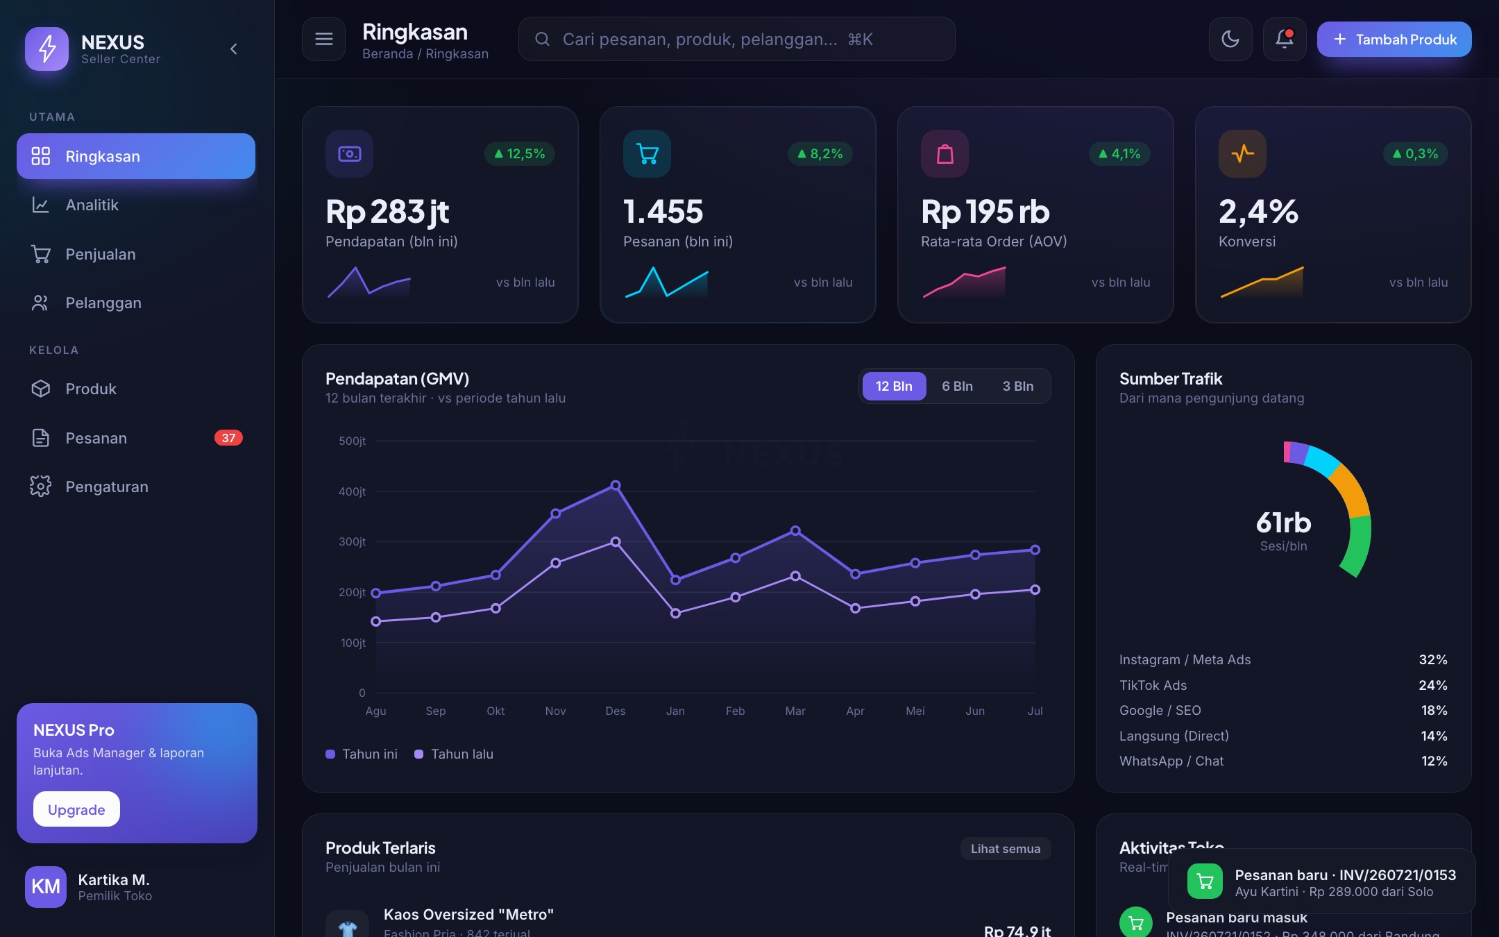This screenshot has width=1499, height=937.
Task: Navigate to Produk in the Kelola section
Action: (136, 389)
